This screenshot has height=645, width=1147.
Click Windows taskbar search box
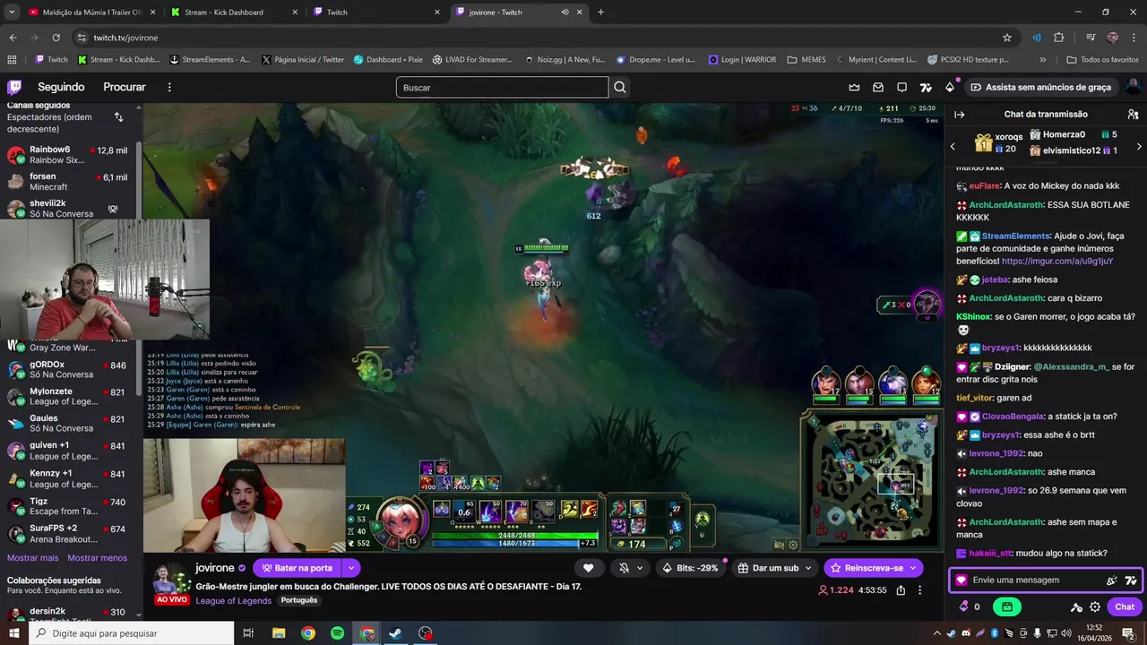click(132, 633)
